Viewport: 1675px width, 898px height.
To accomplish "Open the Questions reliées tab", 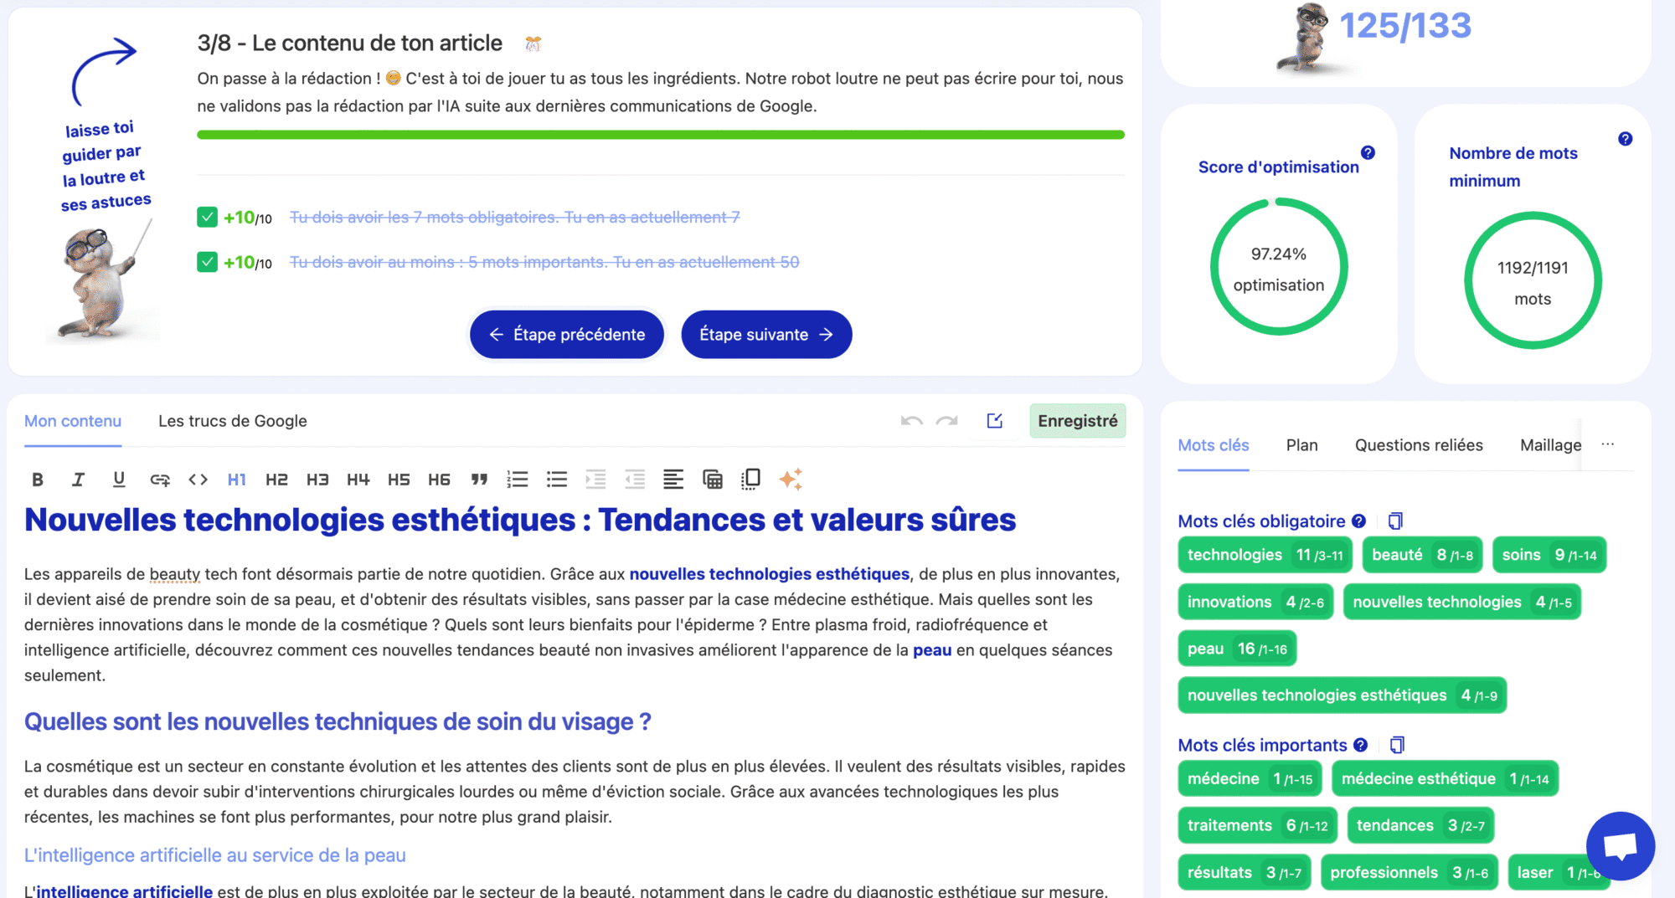I will [x=1419, y=445].
